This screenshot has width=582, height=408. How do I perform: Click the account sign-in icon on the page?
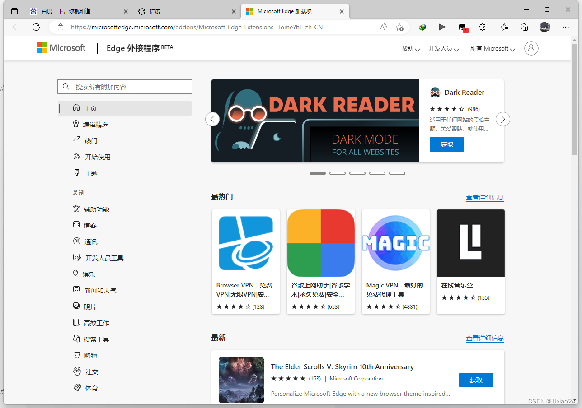(531, 48)
